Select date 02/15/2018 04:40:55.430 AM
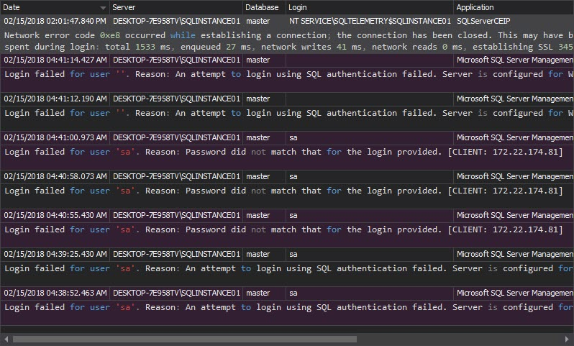 [55, 215]
